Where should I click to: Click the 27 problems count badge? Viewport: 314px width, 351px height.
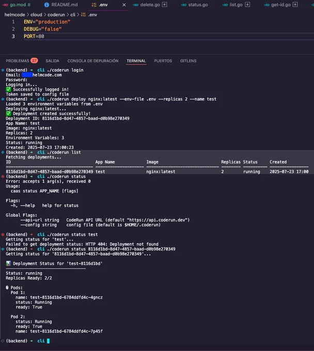(34, 61)
